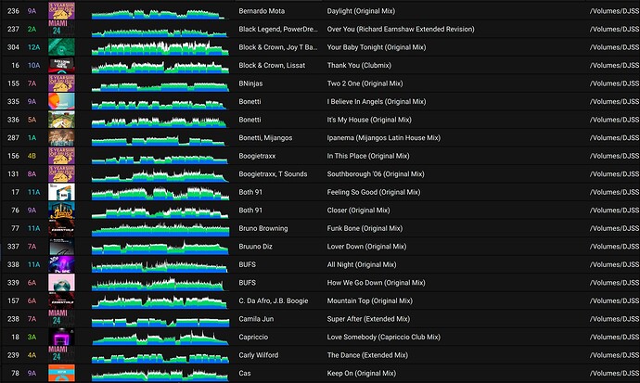
Task: Click artist name Boogietraxx, T Sounds
Action: tap(272, 174)
